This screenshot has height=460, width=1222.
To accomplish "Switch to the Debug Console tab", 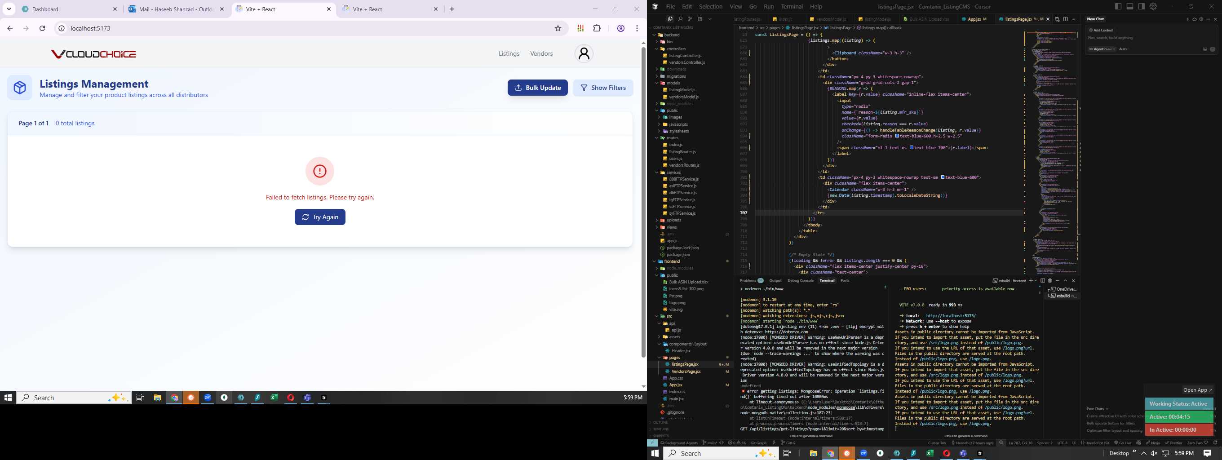I will point(800,281).
